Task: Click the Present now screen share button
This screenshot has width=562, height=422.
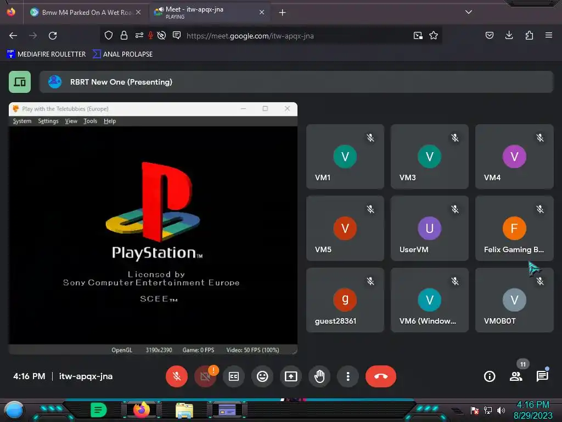Action: coord(291,376)
